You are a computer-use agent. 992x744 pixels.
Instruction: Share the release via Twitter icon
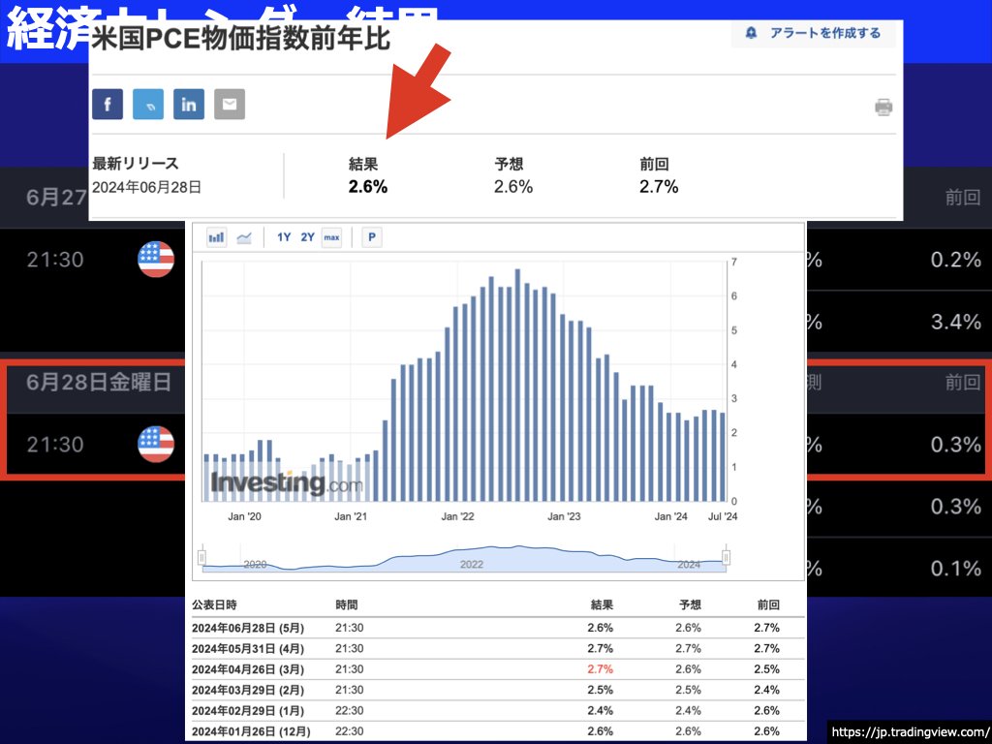(x=147, y=104)
